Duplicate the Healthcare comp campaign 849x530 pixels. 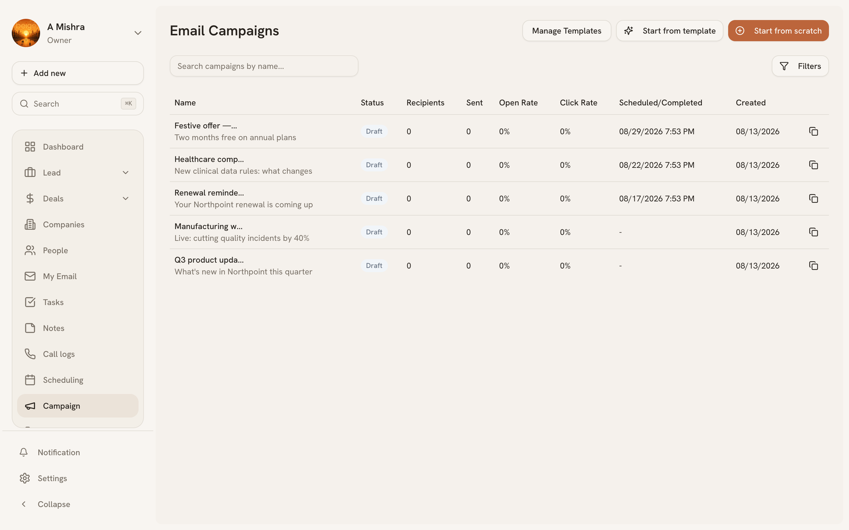(x=813, y=165)
